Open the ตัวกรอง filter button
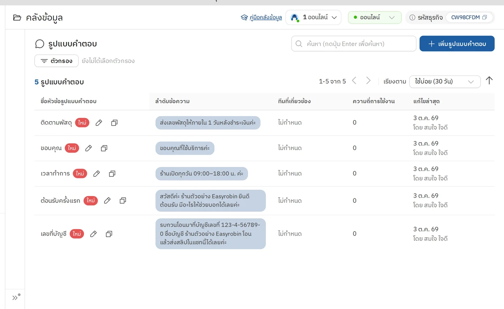The width and height of the screenshot is (504, 309). tap(57, 61)
